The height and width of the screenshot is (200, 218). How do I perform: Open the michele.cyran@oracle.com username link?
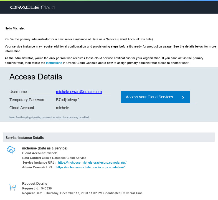79,92
